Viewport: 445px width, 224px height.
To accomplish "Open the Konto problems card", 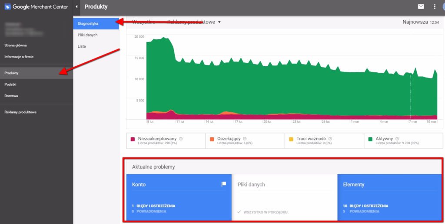I will coord(179,197).
